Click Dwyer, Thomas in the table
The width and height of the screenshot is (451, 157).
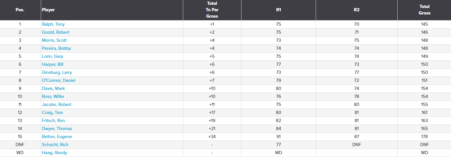(57, 128)
